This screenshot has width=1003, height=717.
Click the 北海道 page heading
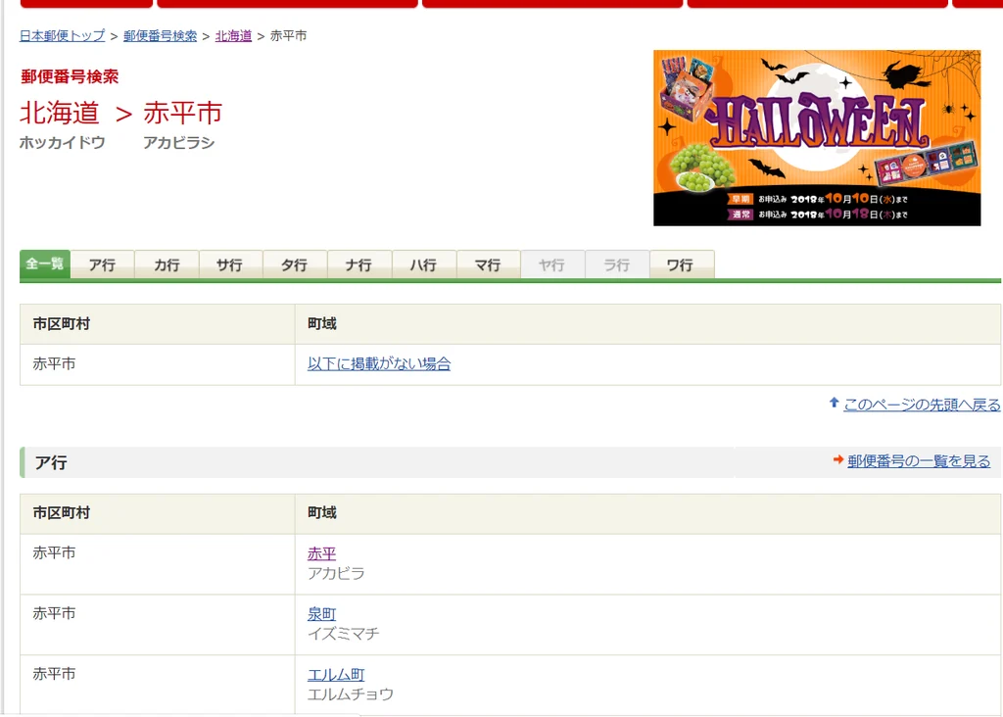click(x=60, y=113)
